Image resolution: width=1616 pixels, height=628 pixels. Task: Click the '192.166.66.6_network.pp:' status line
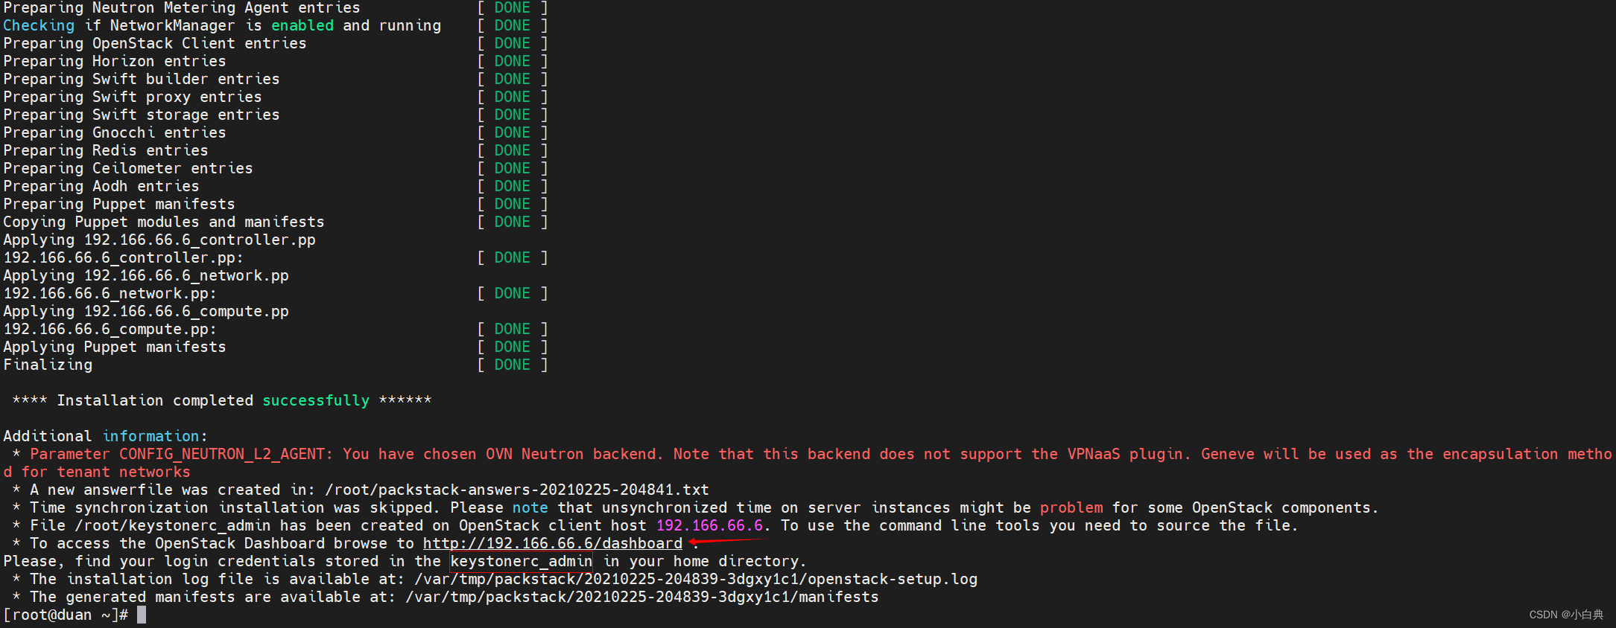coord(110,293)
